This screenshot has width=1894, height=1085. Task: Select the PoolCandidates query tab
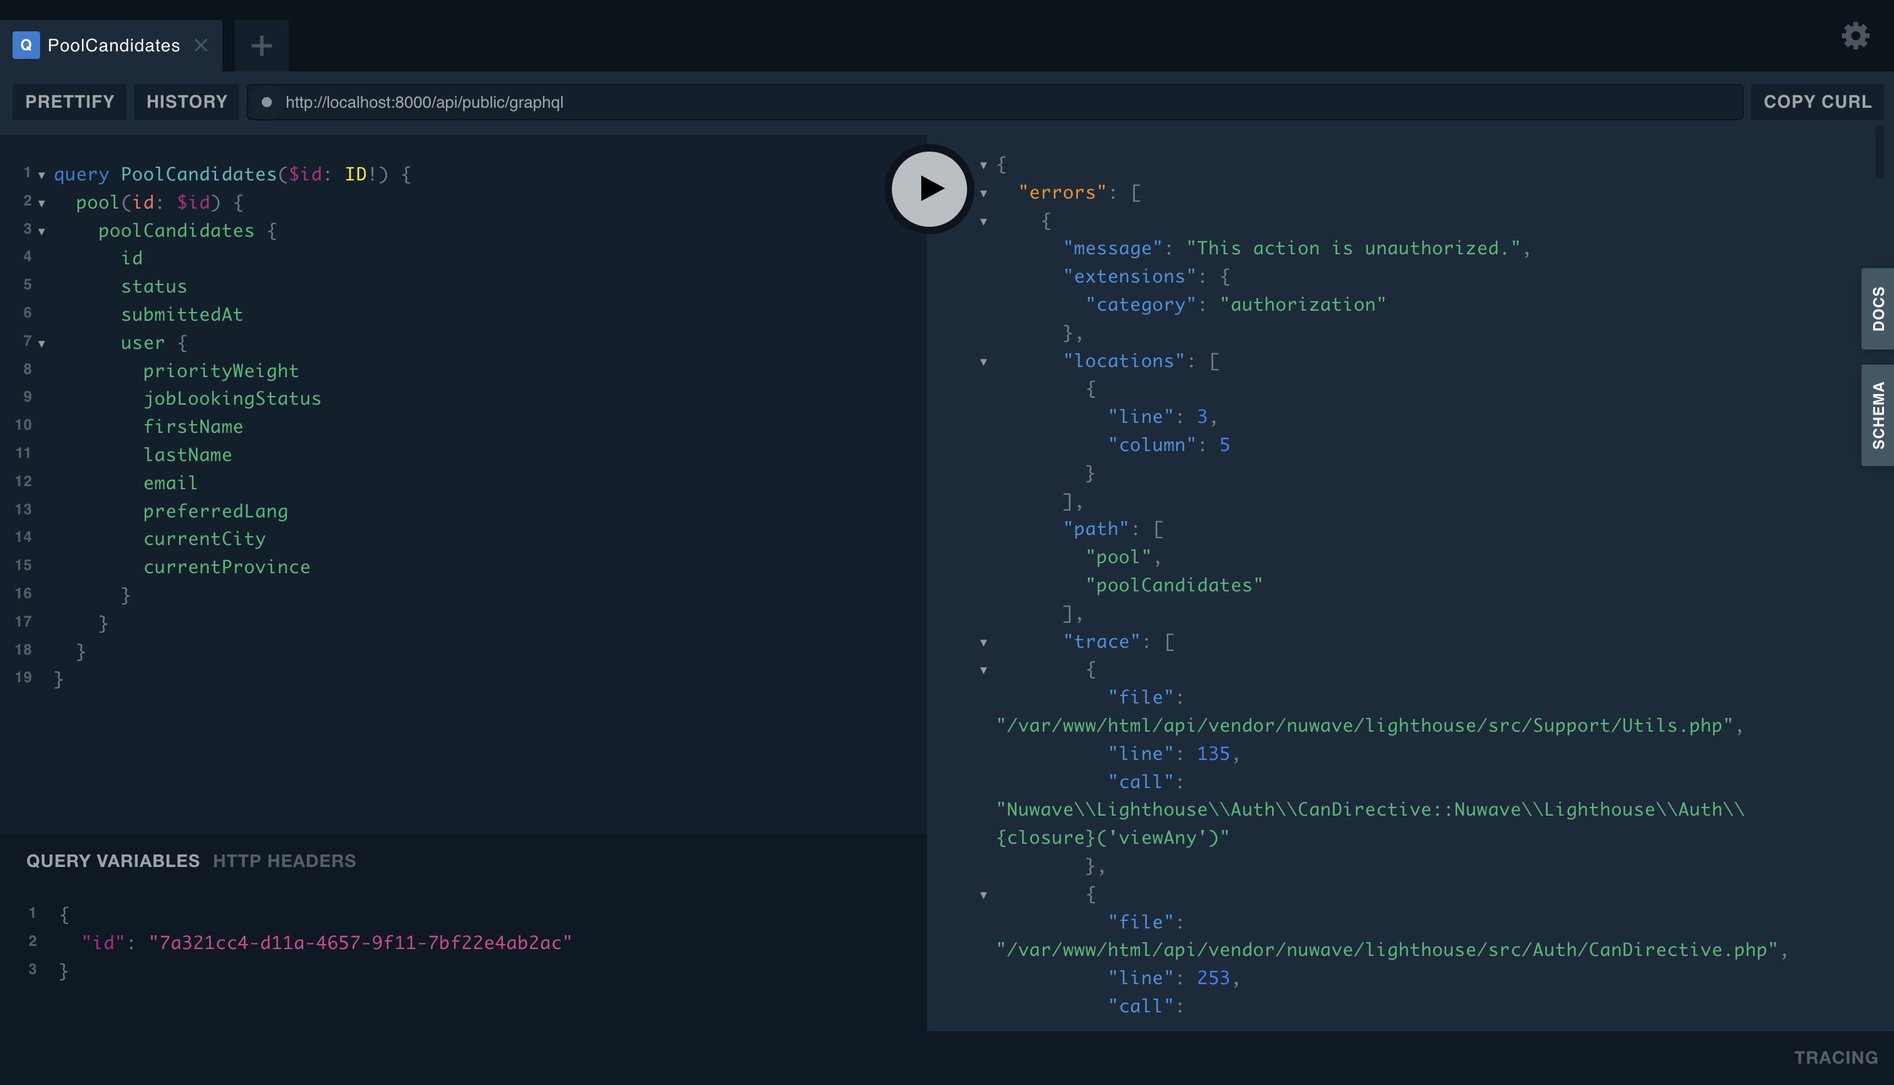(111, 46)
